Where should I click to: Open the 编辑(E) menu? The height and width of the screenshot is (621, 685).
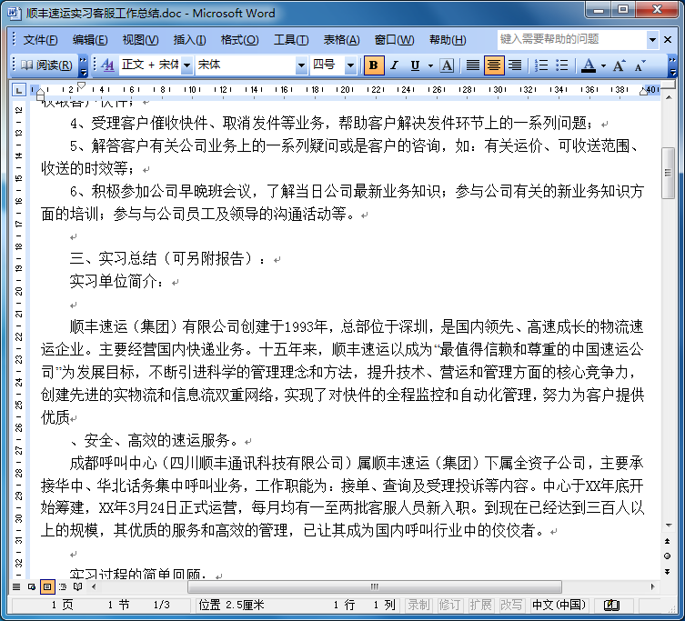(90, 40)
